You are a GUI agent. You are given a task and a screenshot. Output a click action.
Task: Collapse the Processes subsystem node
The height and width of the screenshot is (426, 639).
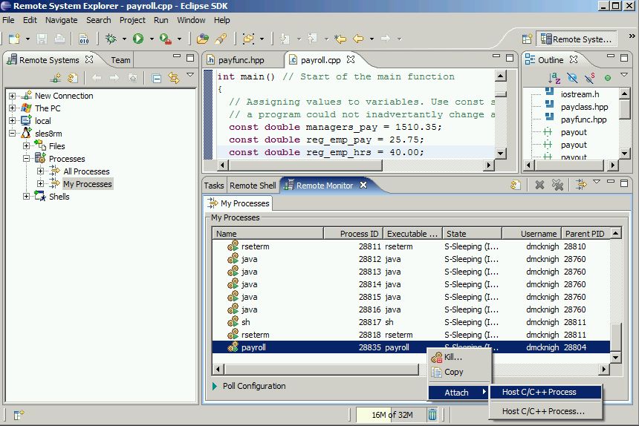click(27, 159)
